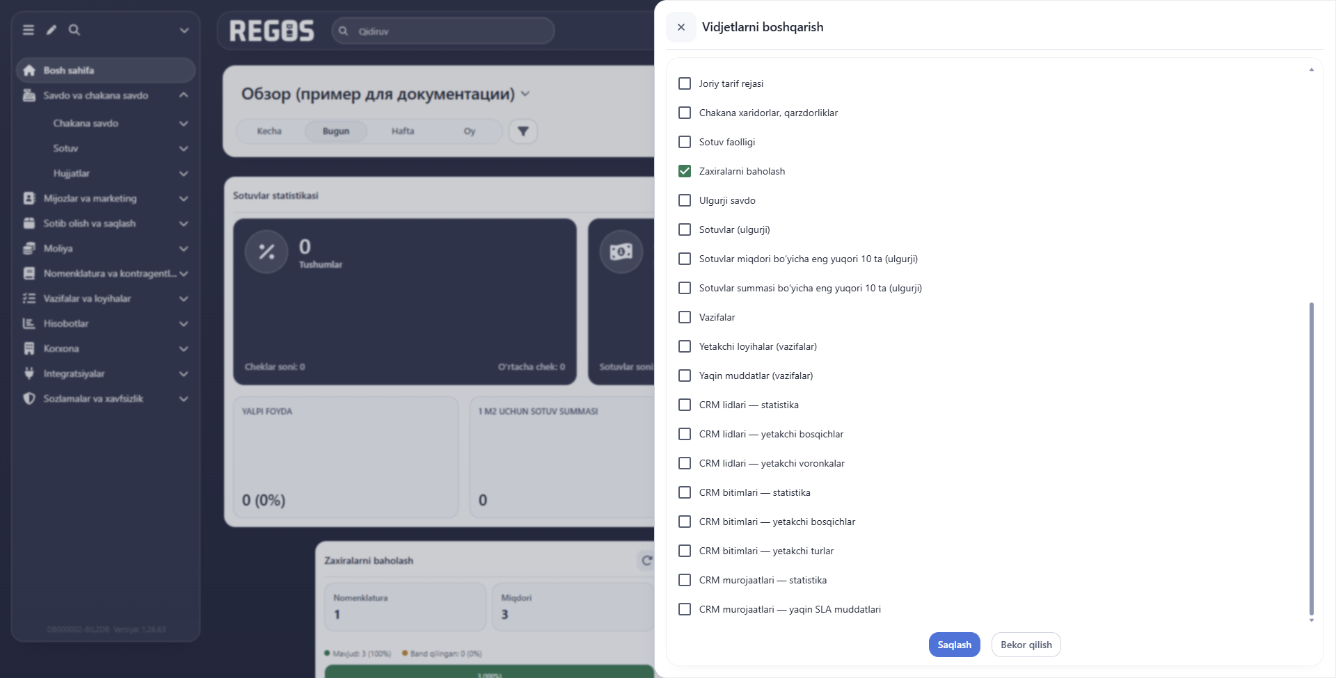Tick CRM murojaatlari — statistika checkbox
This screenshot has width=1336, height=678.
pos(685,580)
